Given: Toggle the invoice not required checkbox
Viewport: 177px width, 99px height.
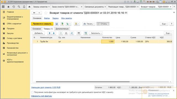Looking at the screenshot, I should click(x=32, y=92).
